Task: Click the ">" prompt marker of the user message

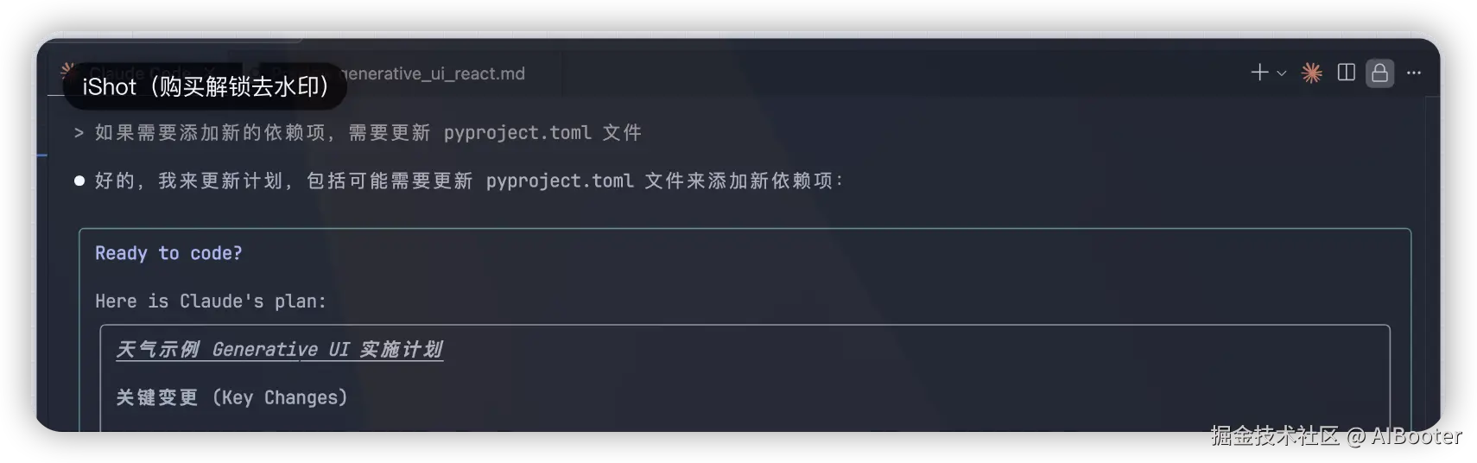Action: click(79, 133)
